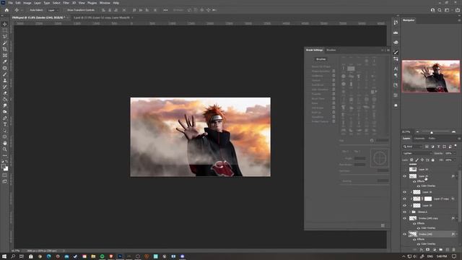This screenshot has height=260, width=462.
Task: Select the Magic Wand tool
Action: [5, 43]
